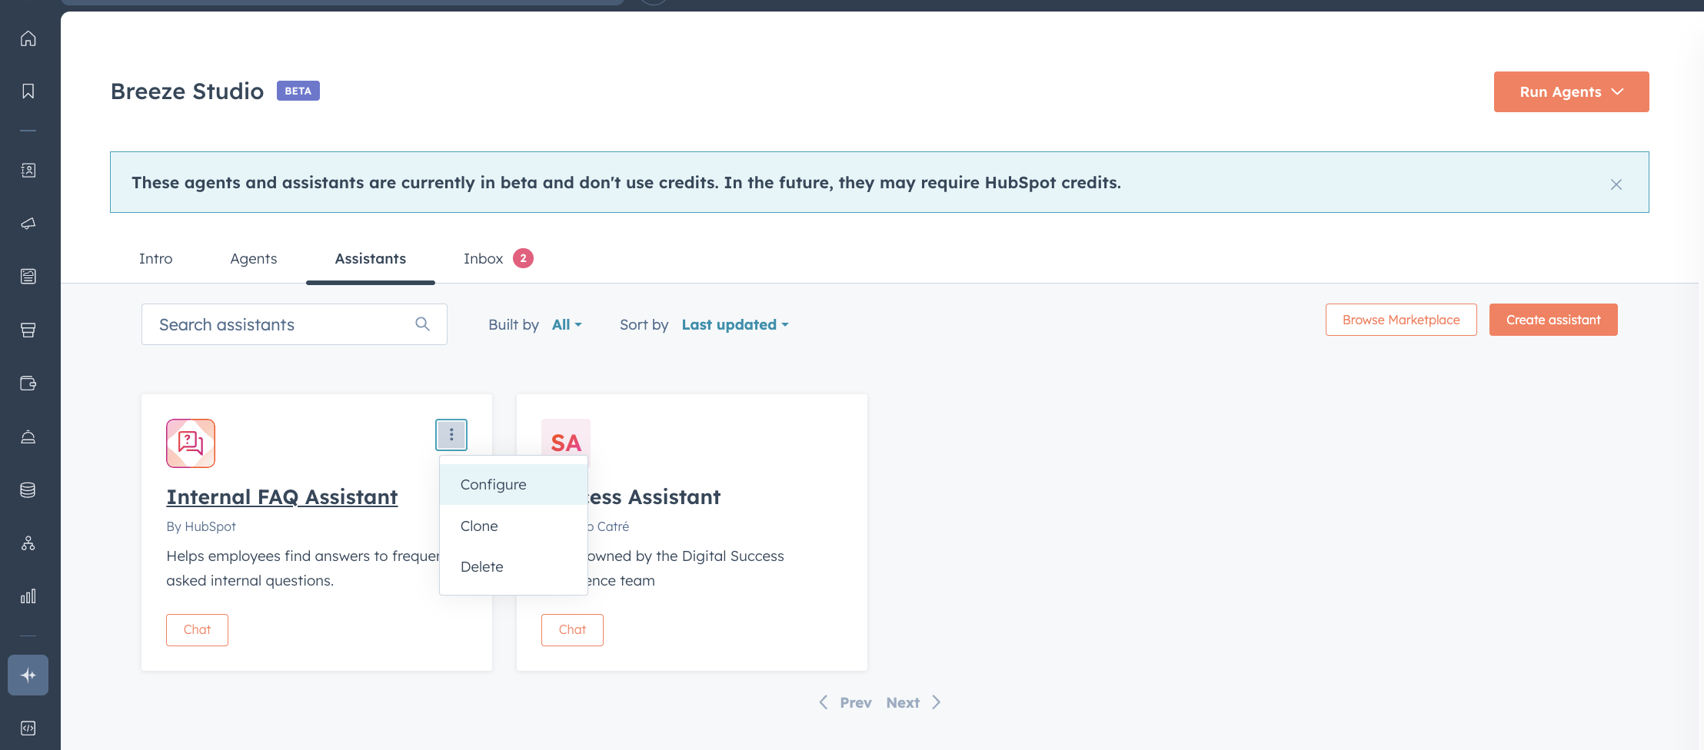Select the Assistants tab
1704x750 pixels.
point(371,259)
